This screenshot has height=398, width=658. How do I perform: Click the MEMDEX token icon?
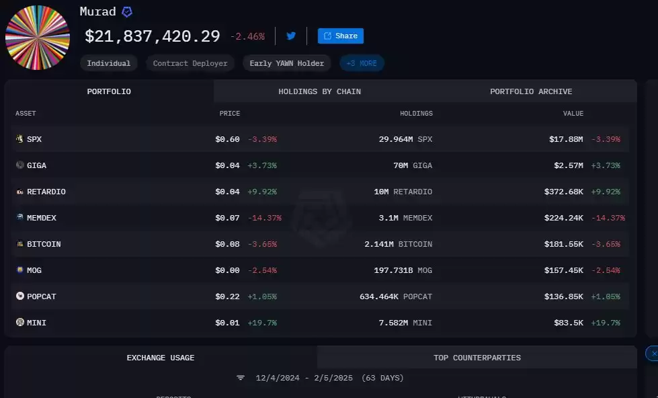point(19,217)
